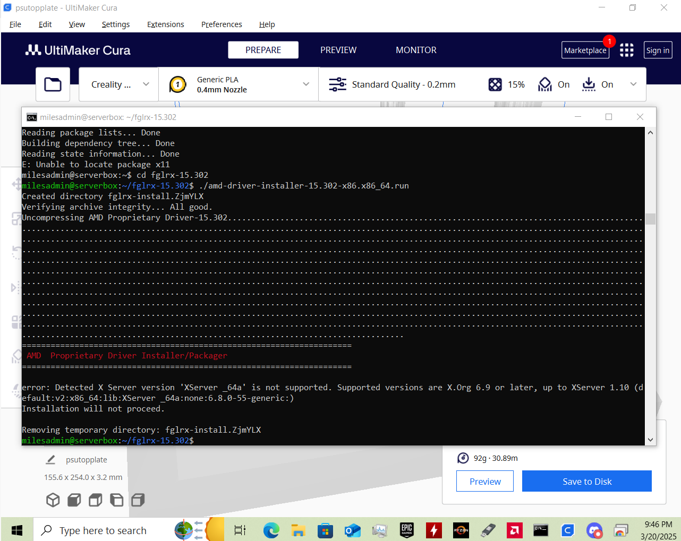Switch to the PREPARE stage
This screenshot has width=681, height=541.
(263, 50)
